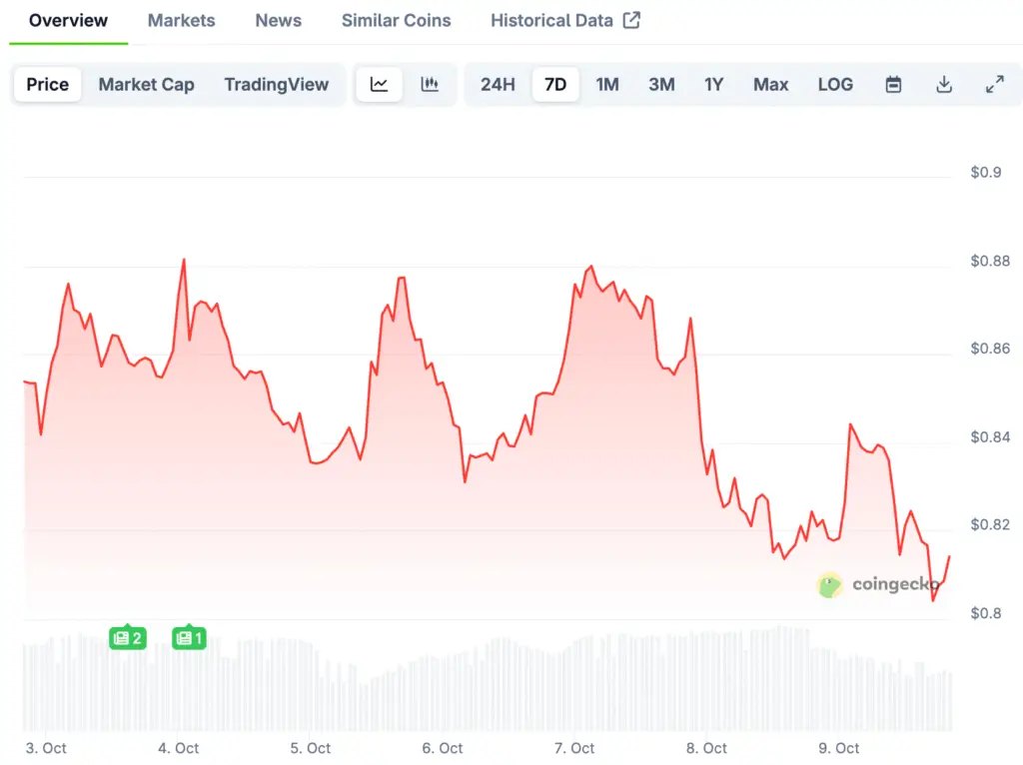Show Max time range
This screenshot has width=1023, height=765.
point(770,85)
